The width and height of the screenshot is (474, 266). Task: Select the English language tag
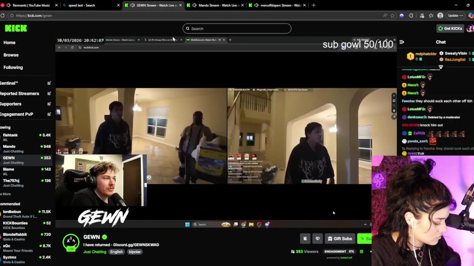click(x=116, y=252)
